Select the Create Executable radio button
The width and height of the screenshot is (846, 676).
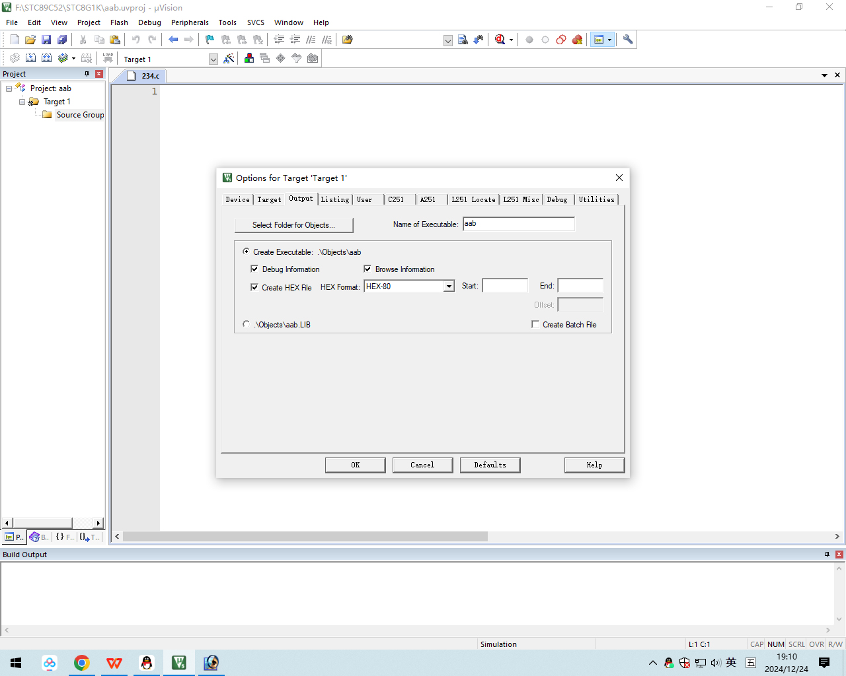[x=247, y=252]
